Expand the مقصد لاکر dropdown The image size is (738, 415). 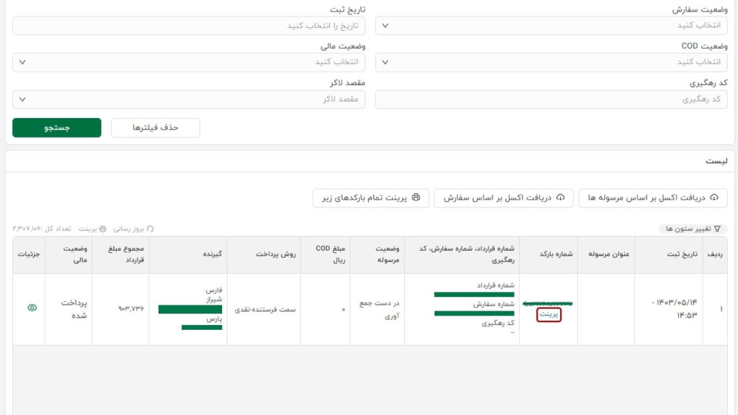[189, 99]
